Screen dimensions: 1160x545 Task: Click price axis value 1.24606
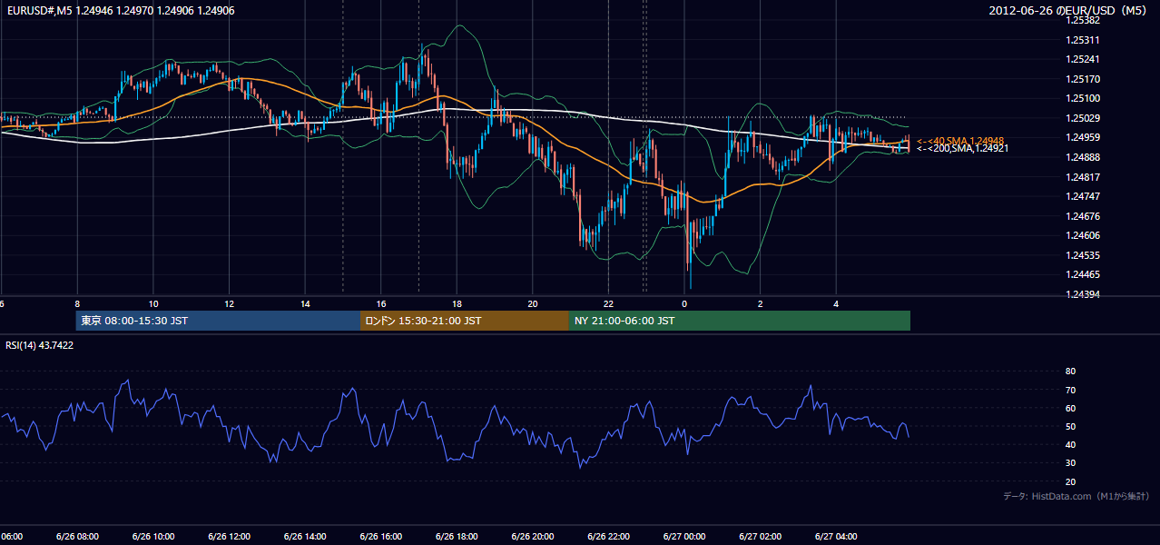[x=1083, y=235]
